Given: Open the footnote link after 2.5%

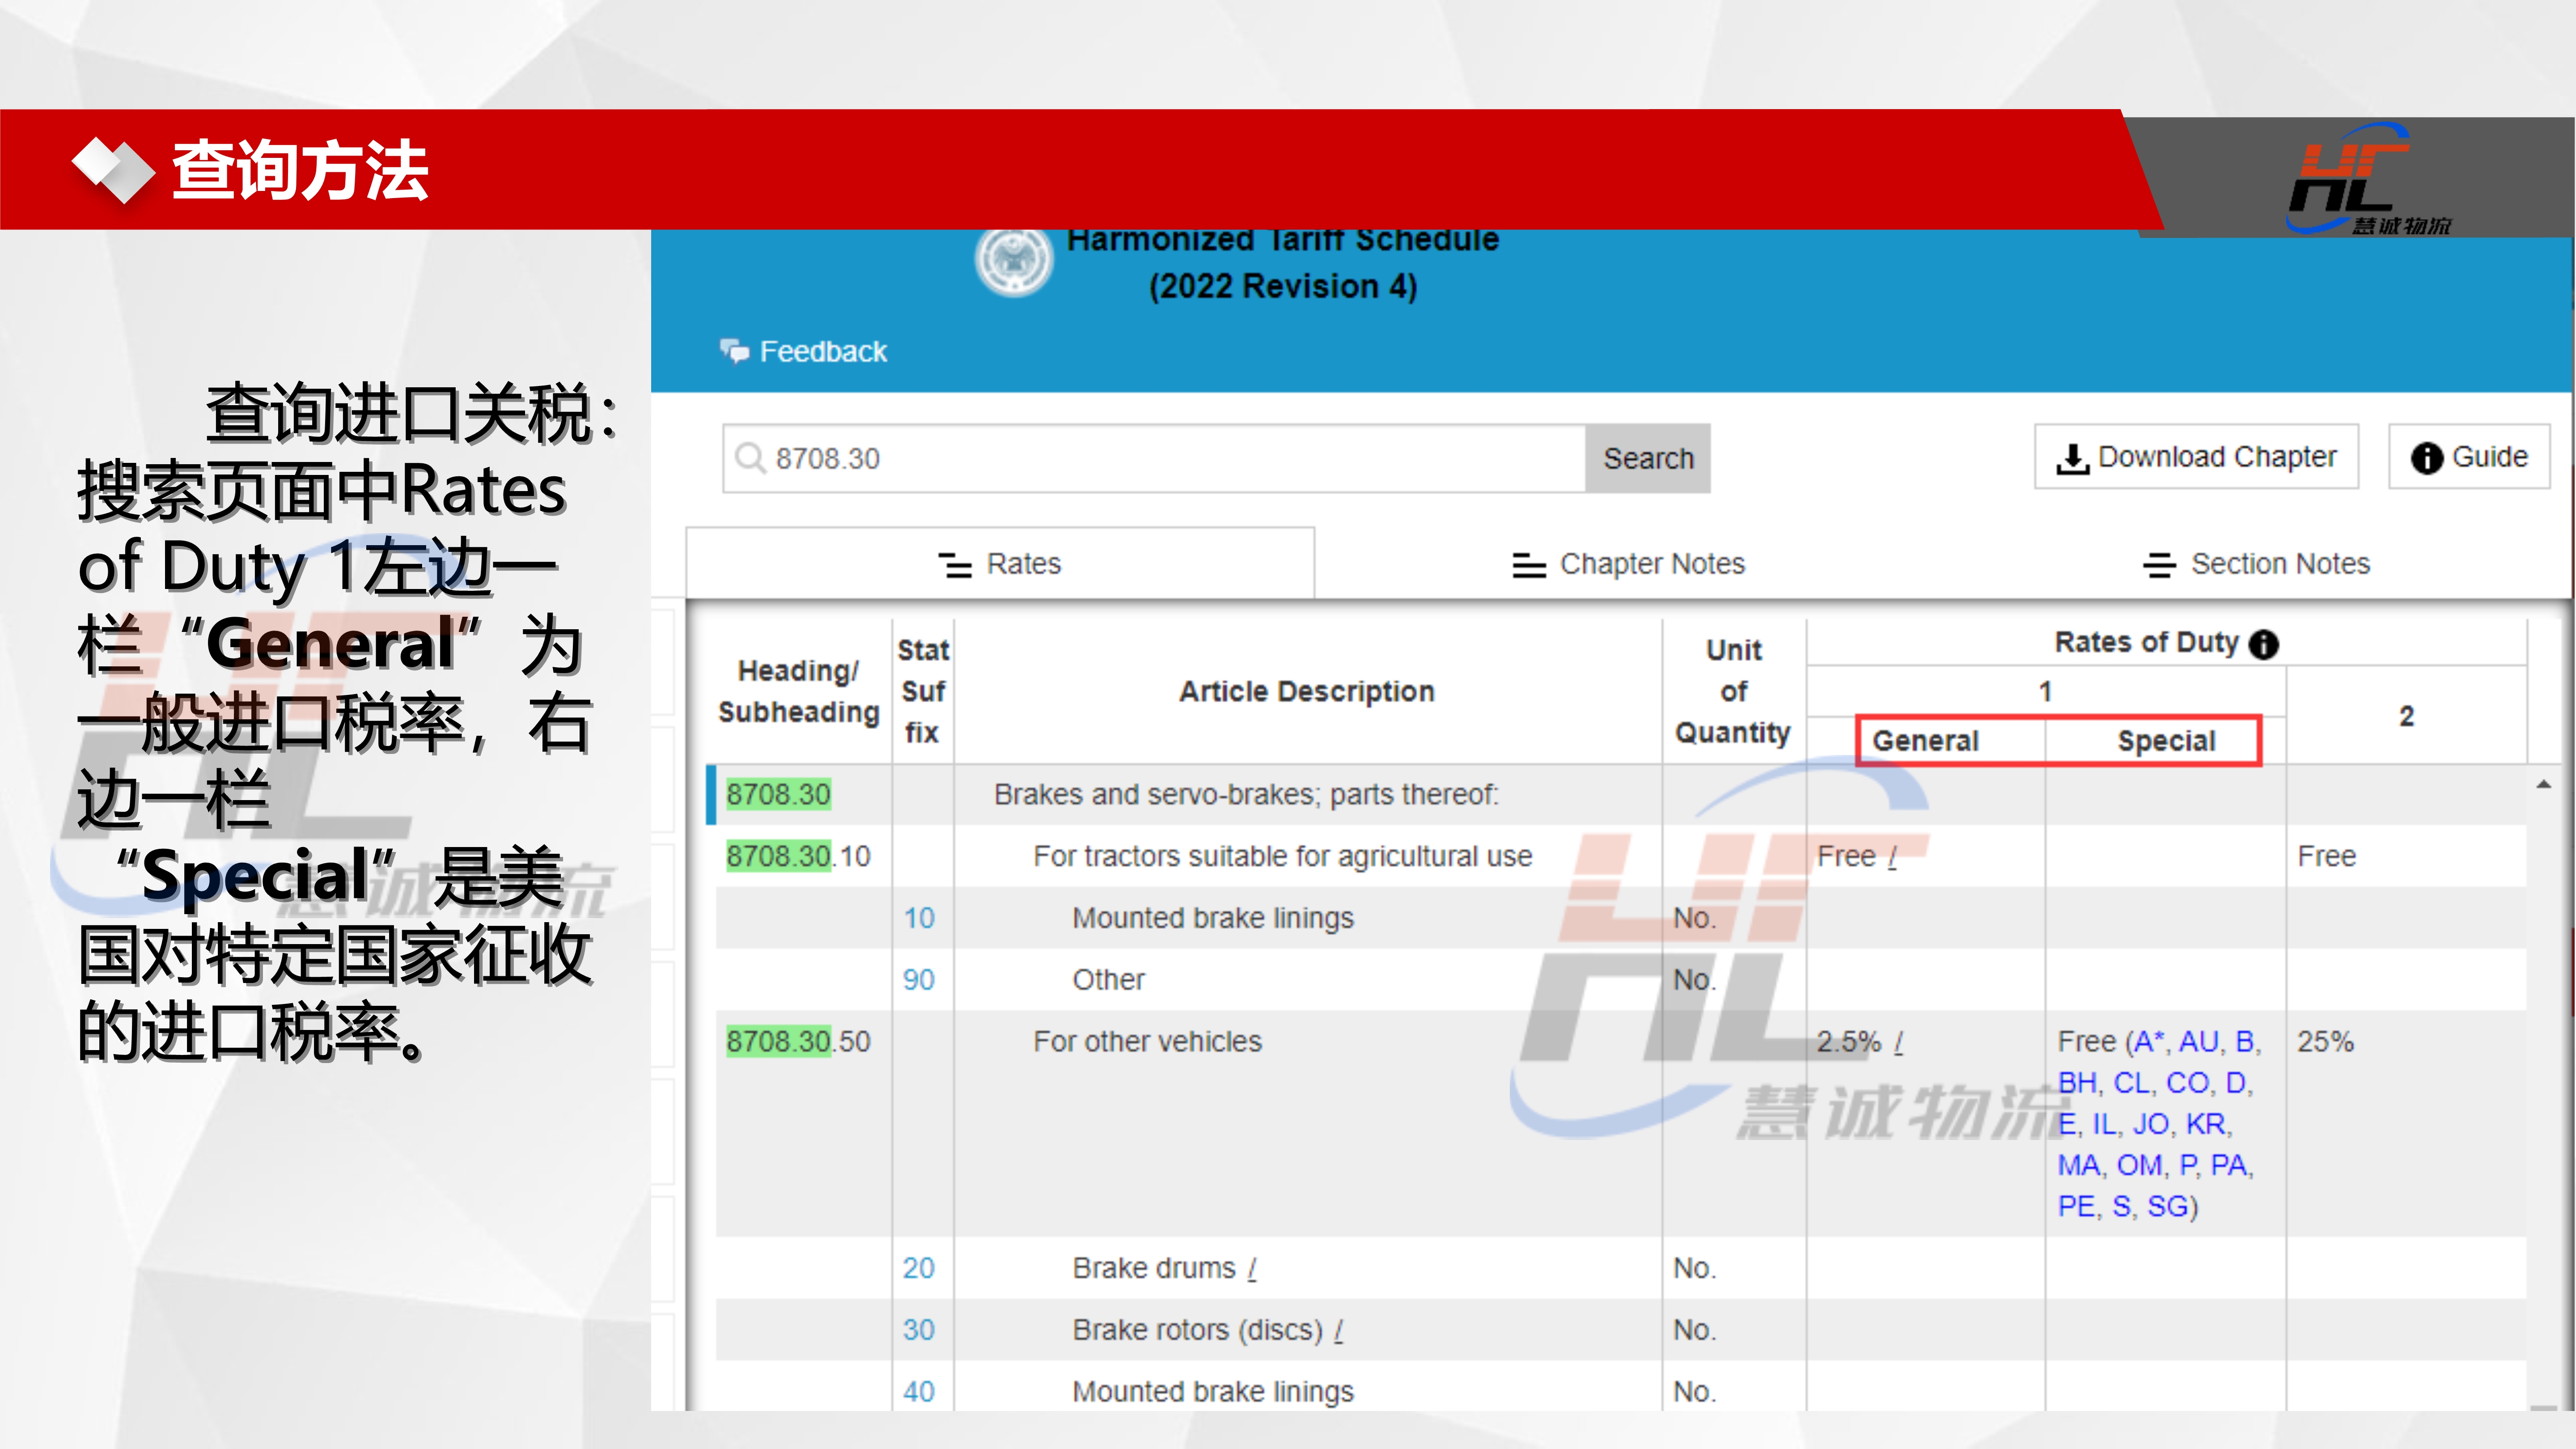Looking at the screenshot, I should (x=1898, y=1042).
